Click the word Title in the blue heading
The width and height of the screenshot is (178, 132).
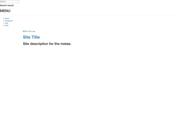click(35, 37)
